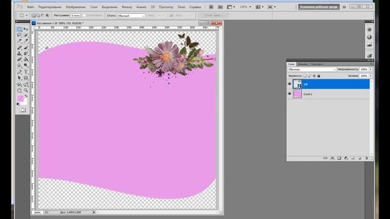Select the Type tool
The height and width of the screenshot is (219, 390).
[x=26, y=72]
